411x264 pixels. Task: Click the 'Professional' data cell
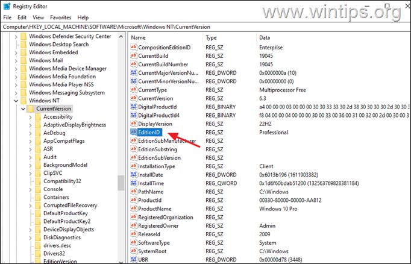pos(274,132)
